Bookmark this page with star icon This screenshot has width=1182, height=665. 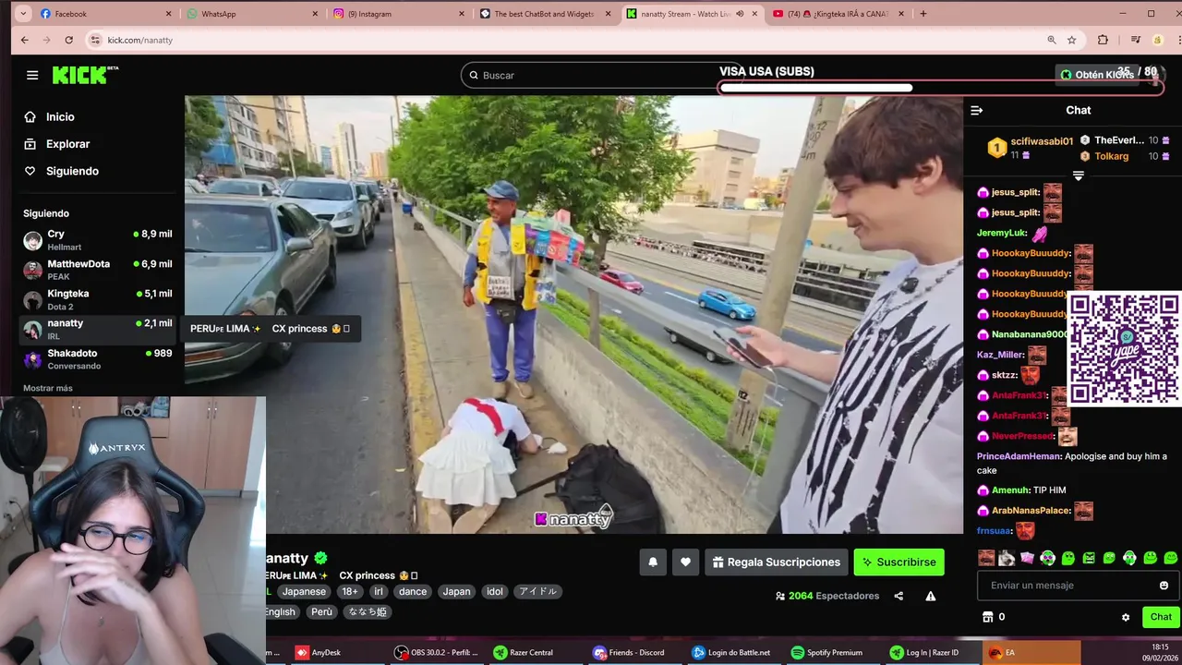coord(1071,40)
